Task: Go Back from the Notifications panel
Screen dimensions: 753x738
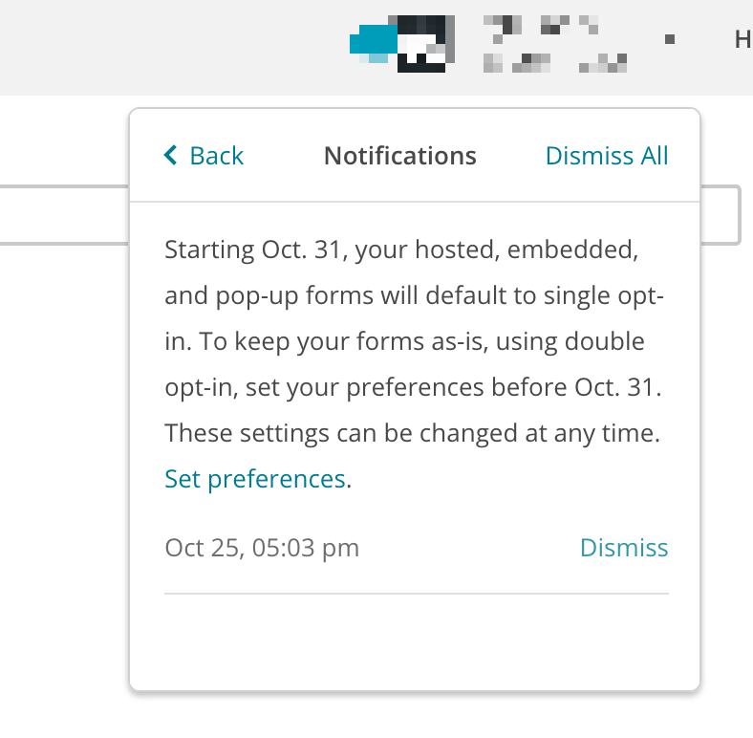Action: (204, 155)
